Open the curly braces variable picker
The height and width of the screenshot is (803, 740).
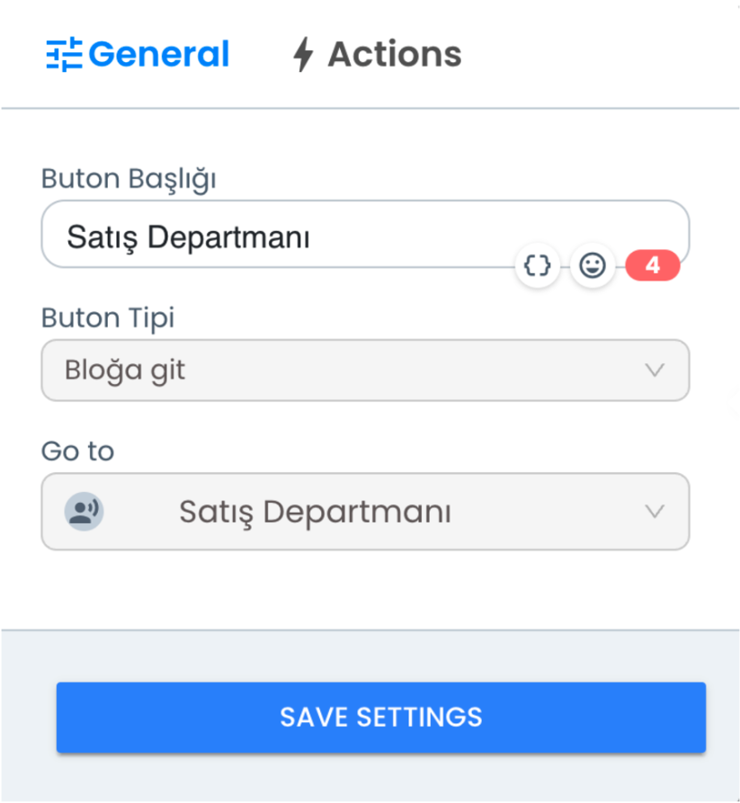tap(537, 265)
